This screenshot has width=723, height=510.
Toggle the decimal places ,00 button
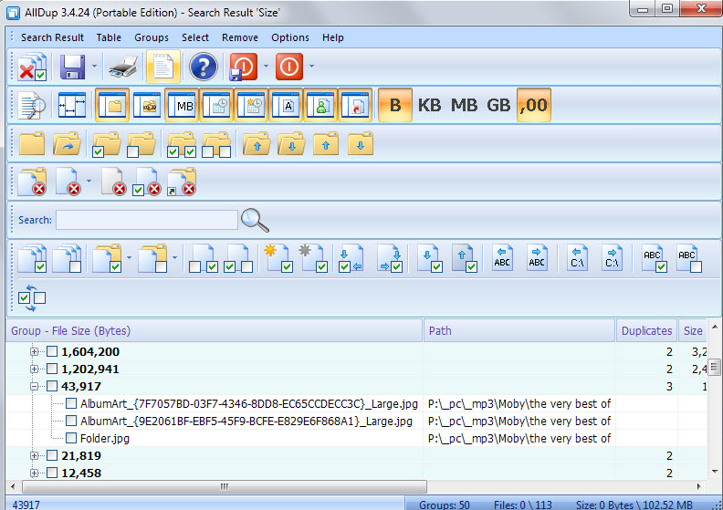(x=533, y=105)
